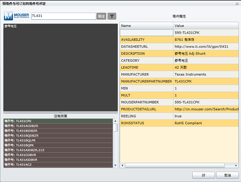Viewport: 241px width, 182px height.
Task: Select part TL431CDBVR in results list
Action: coord(58,155)
